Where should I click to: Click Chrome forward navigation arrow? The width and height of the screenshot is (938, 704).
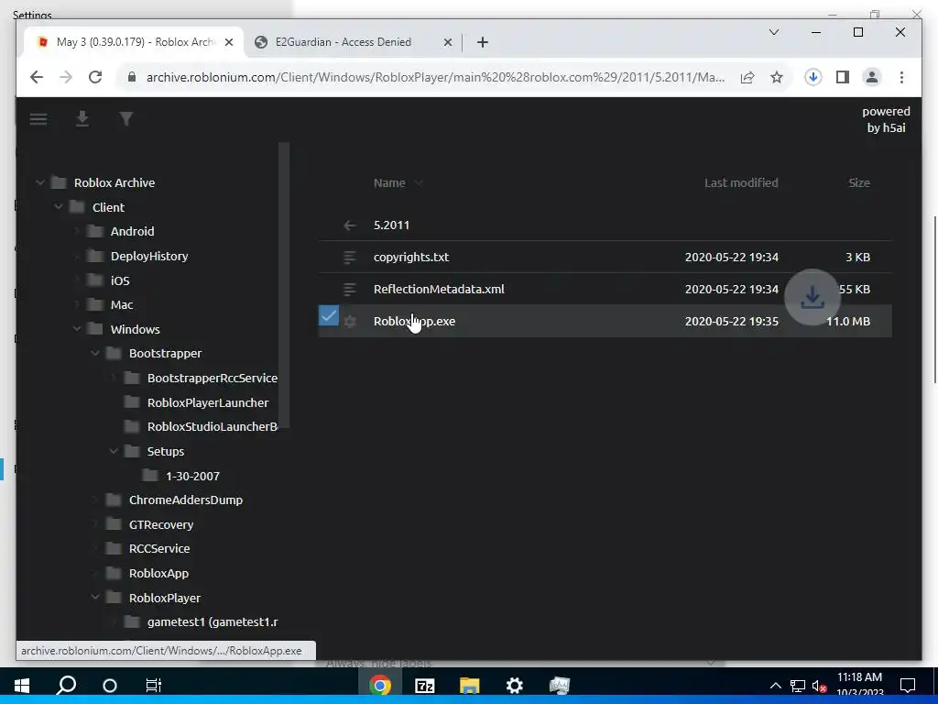click(66, 77)
